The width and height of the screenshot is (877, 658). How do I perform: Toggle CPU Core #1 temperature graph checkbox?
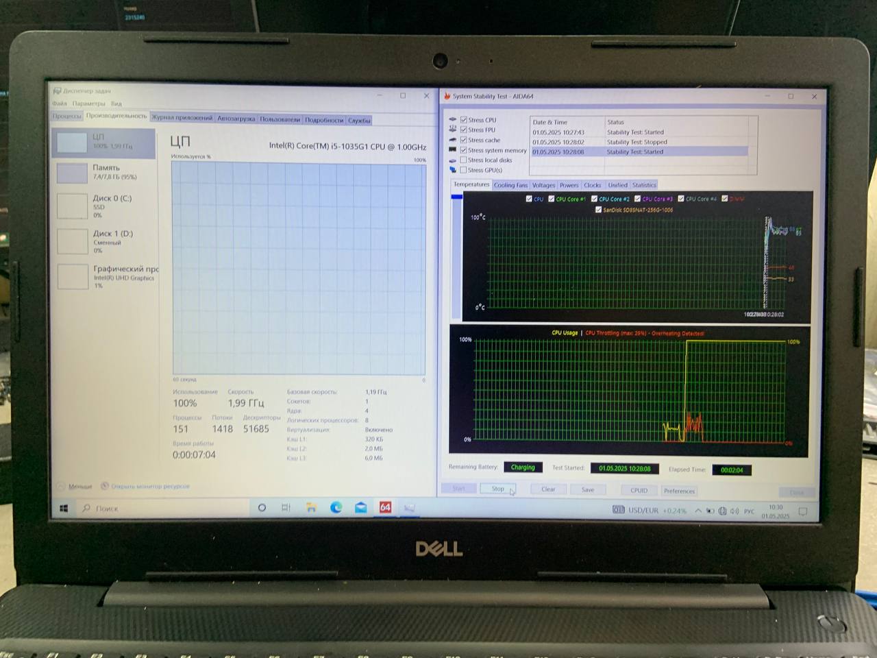pyautogui.click(x=552, y=199)
